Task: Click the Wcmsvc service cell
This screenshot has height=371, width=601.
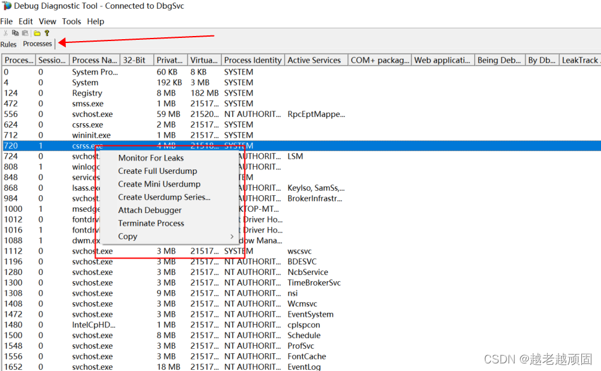Action: click(303, 303)
